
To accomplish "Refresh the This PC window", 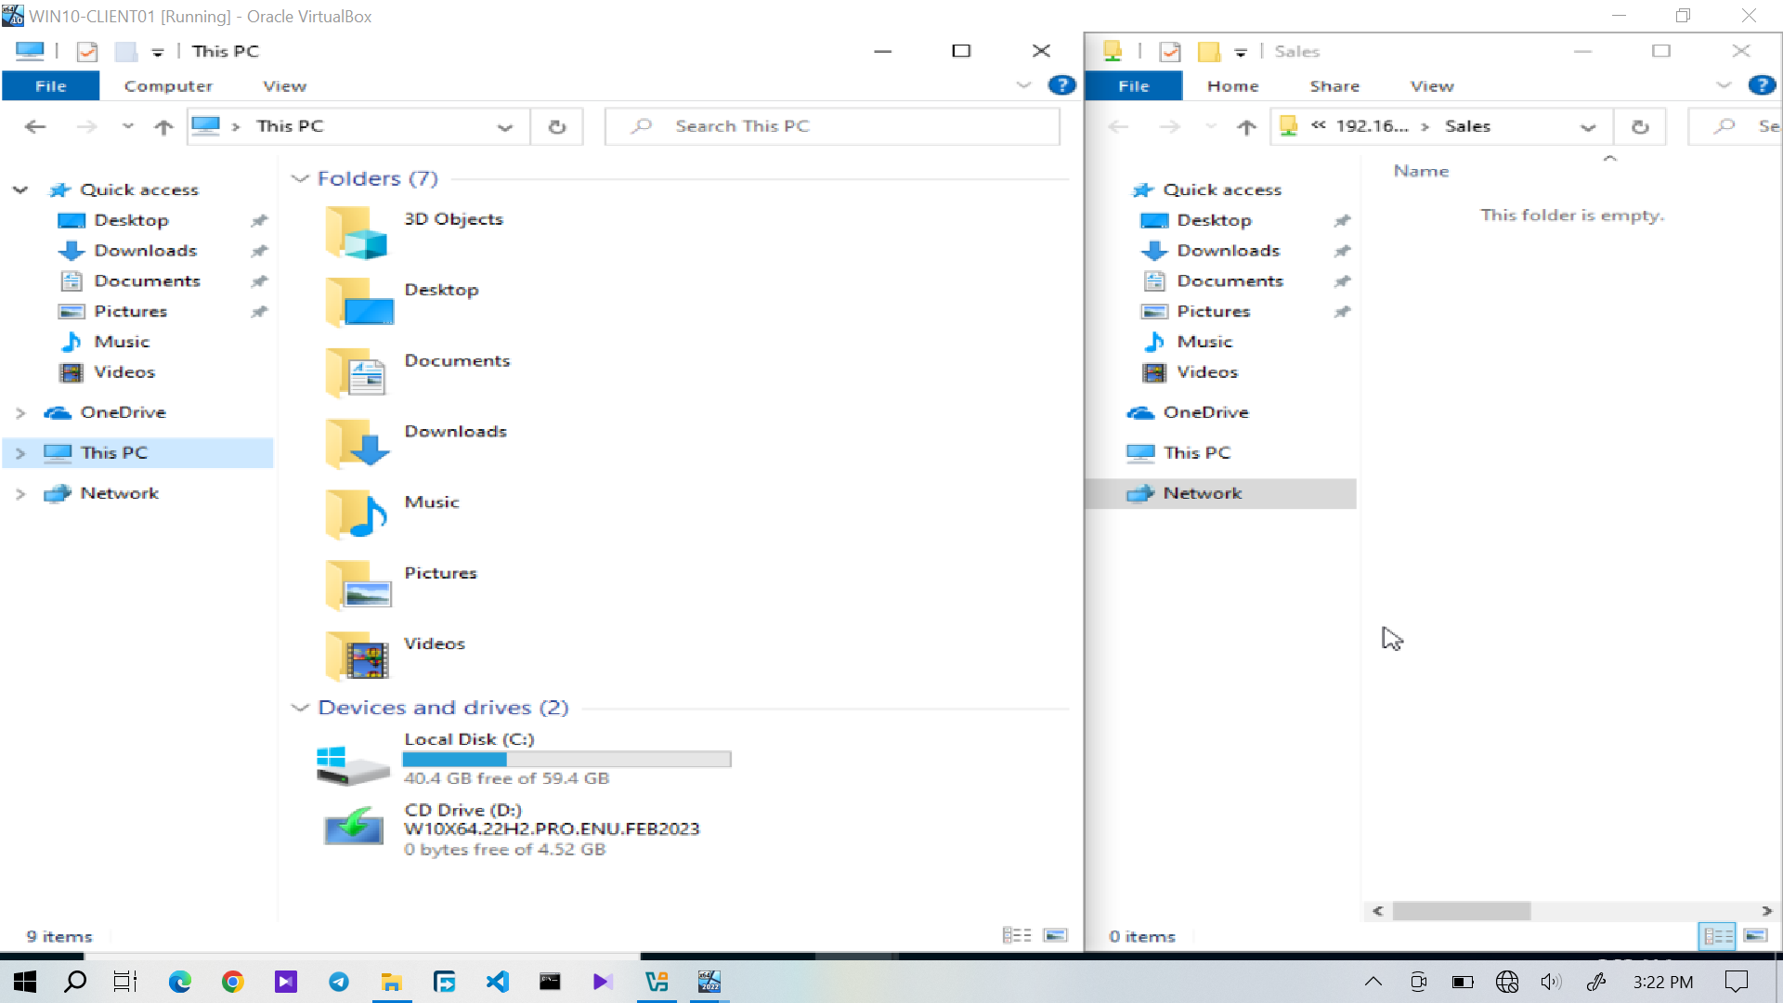I will [557, 126].
